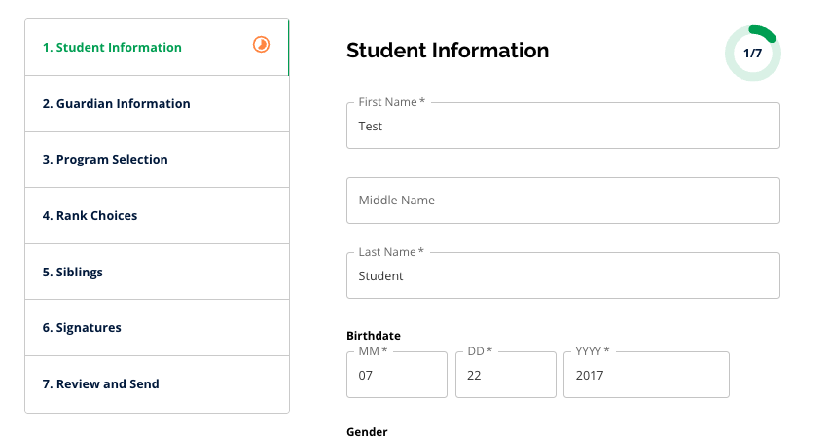Click the Last Name field containing Student

point(562,276)
